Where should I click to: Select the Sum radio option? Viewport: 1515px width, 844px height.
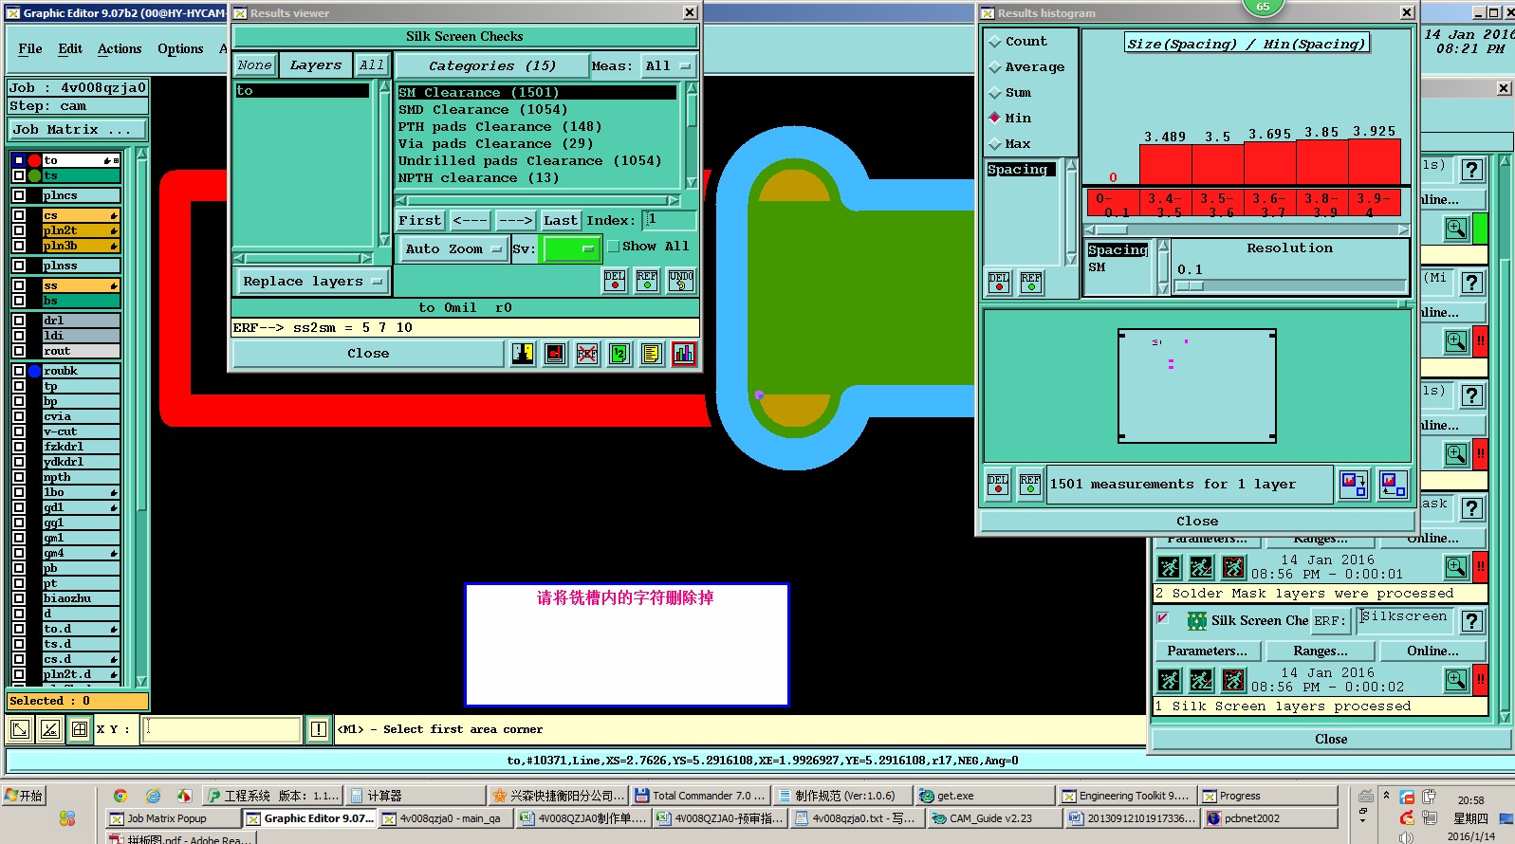point(995,93)
